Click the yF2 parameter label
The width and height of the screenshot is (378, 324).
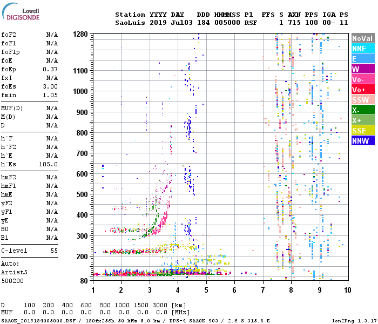(6, 204)
